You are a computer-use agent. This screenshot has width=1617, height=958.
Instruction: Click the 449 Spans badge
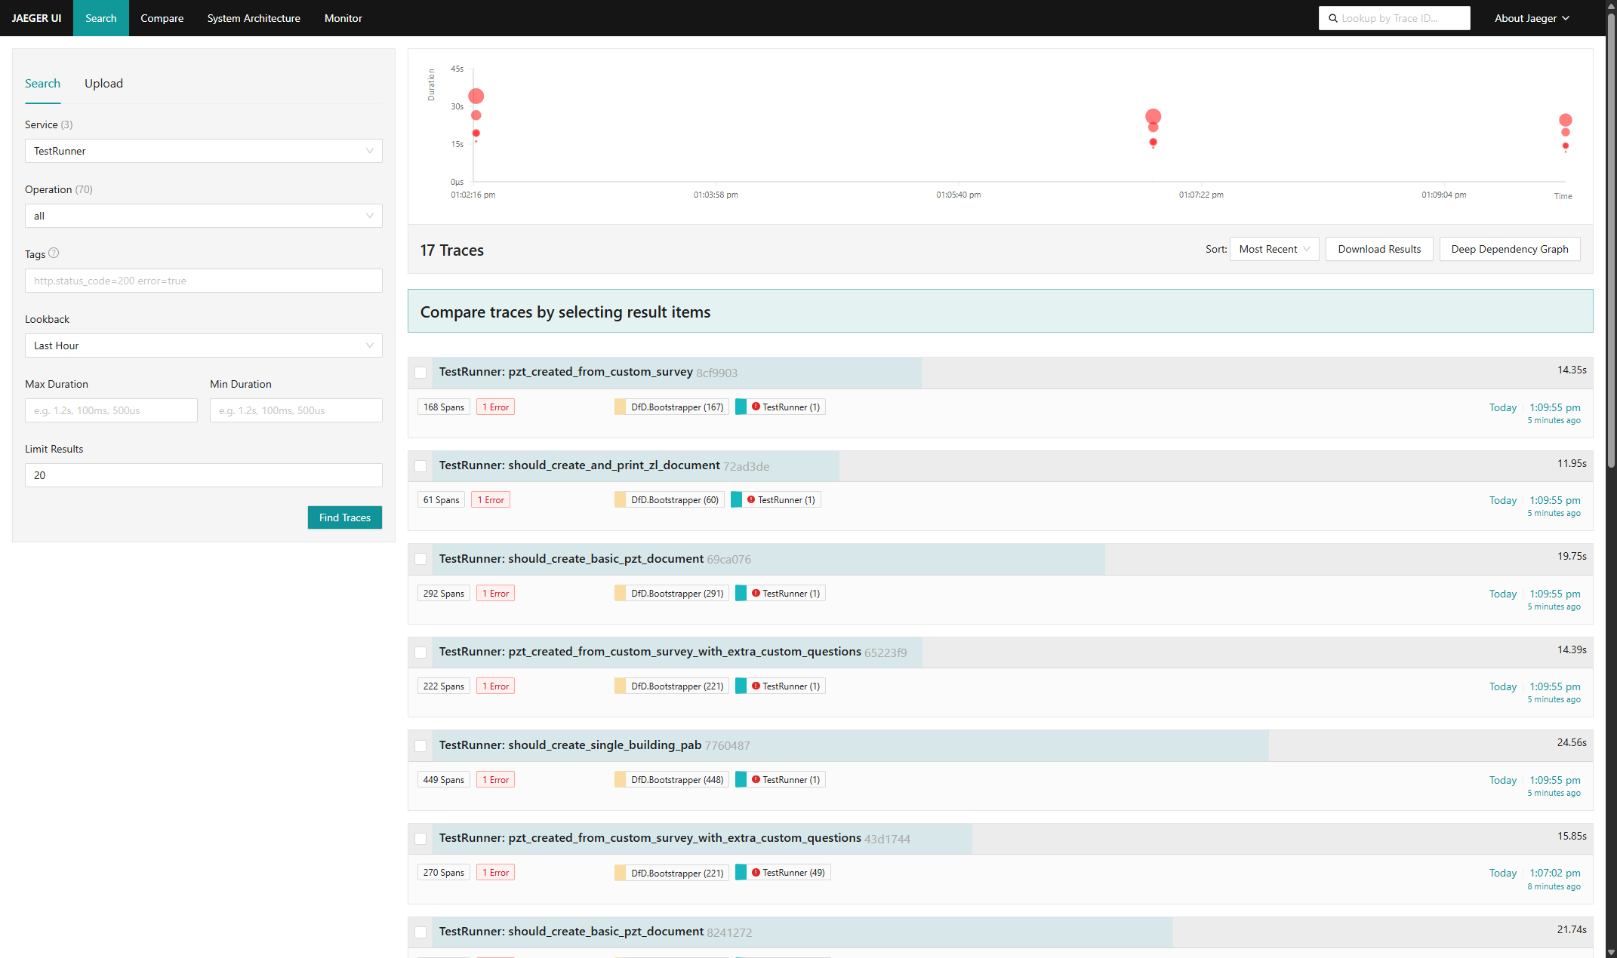click(444, 779)
